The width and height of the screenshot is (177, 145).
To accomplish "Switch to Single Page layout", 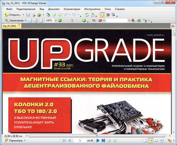I will pyautogui.click(x=145, y=141).
